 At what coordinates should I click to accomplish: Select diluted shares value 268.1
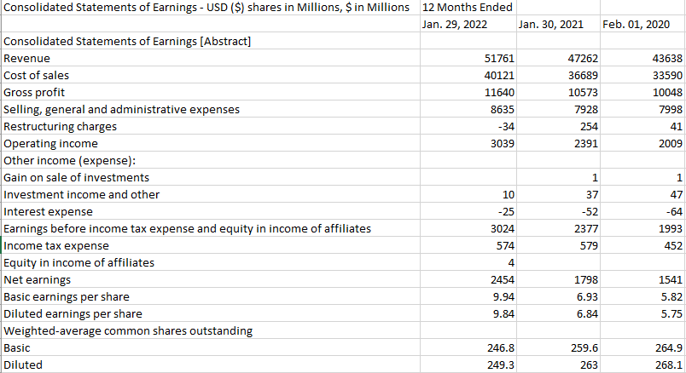(669, 365)
